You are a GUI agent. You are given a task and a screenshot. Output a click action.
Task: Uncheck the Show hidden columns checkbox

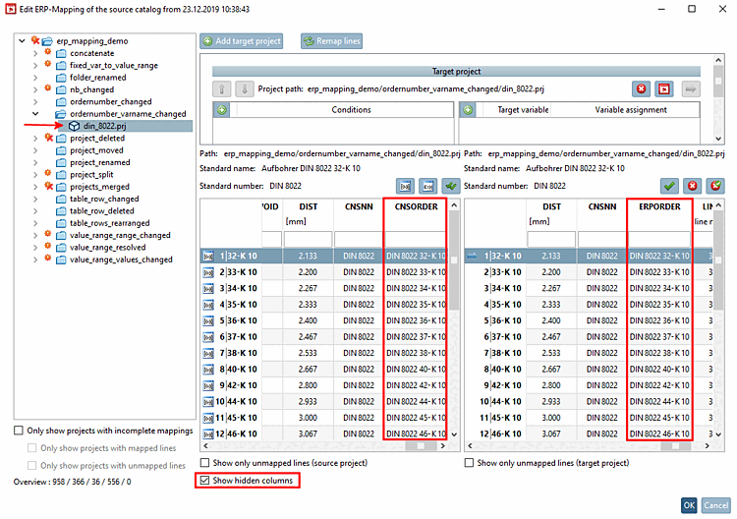coord(205,481)
